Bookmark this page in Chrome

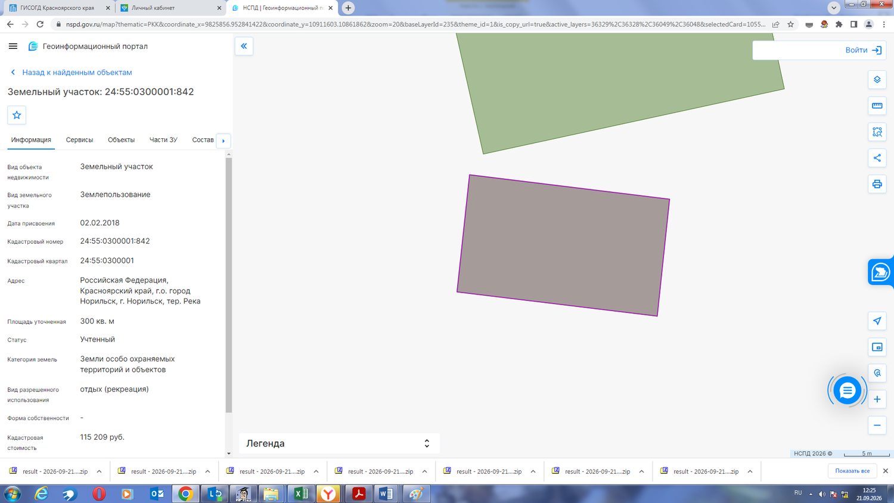[x=790, y=24]
